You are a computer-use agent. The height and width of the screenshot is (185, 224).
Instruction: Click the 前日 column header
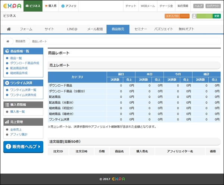pyautogui.click(x=121, y=74)
